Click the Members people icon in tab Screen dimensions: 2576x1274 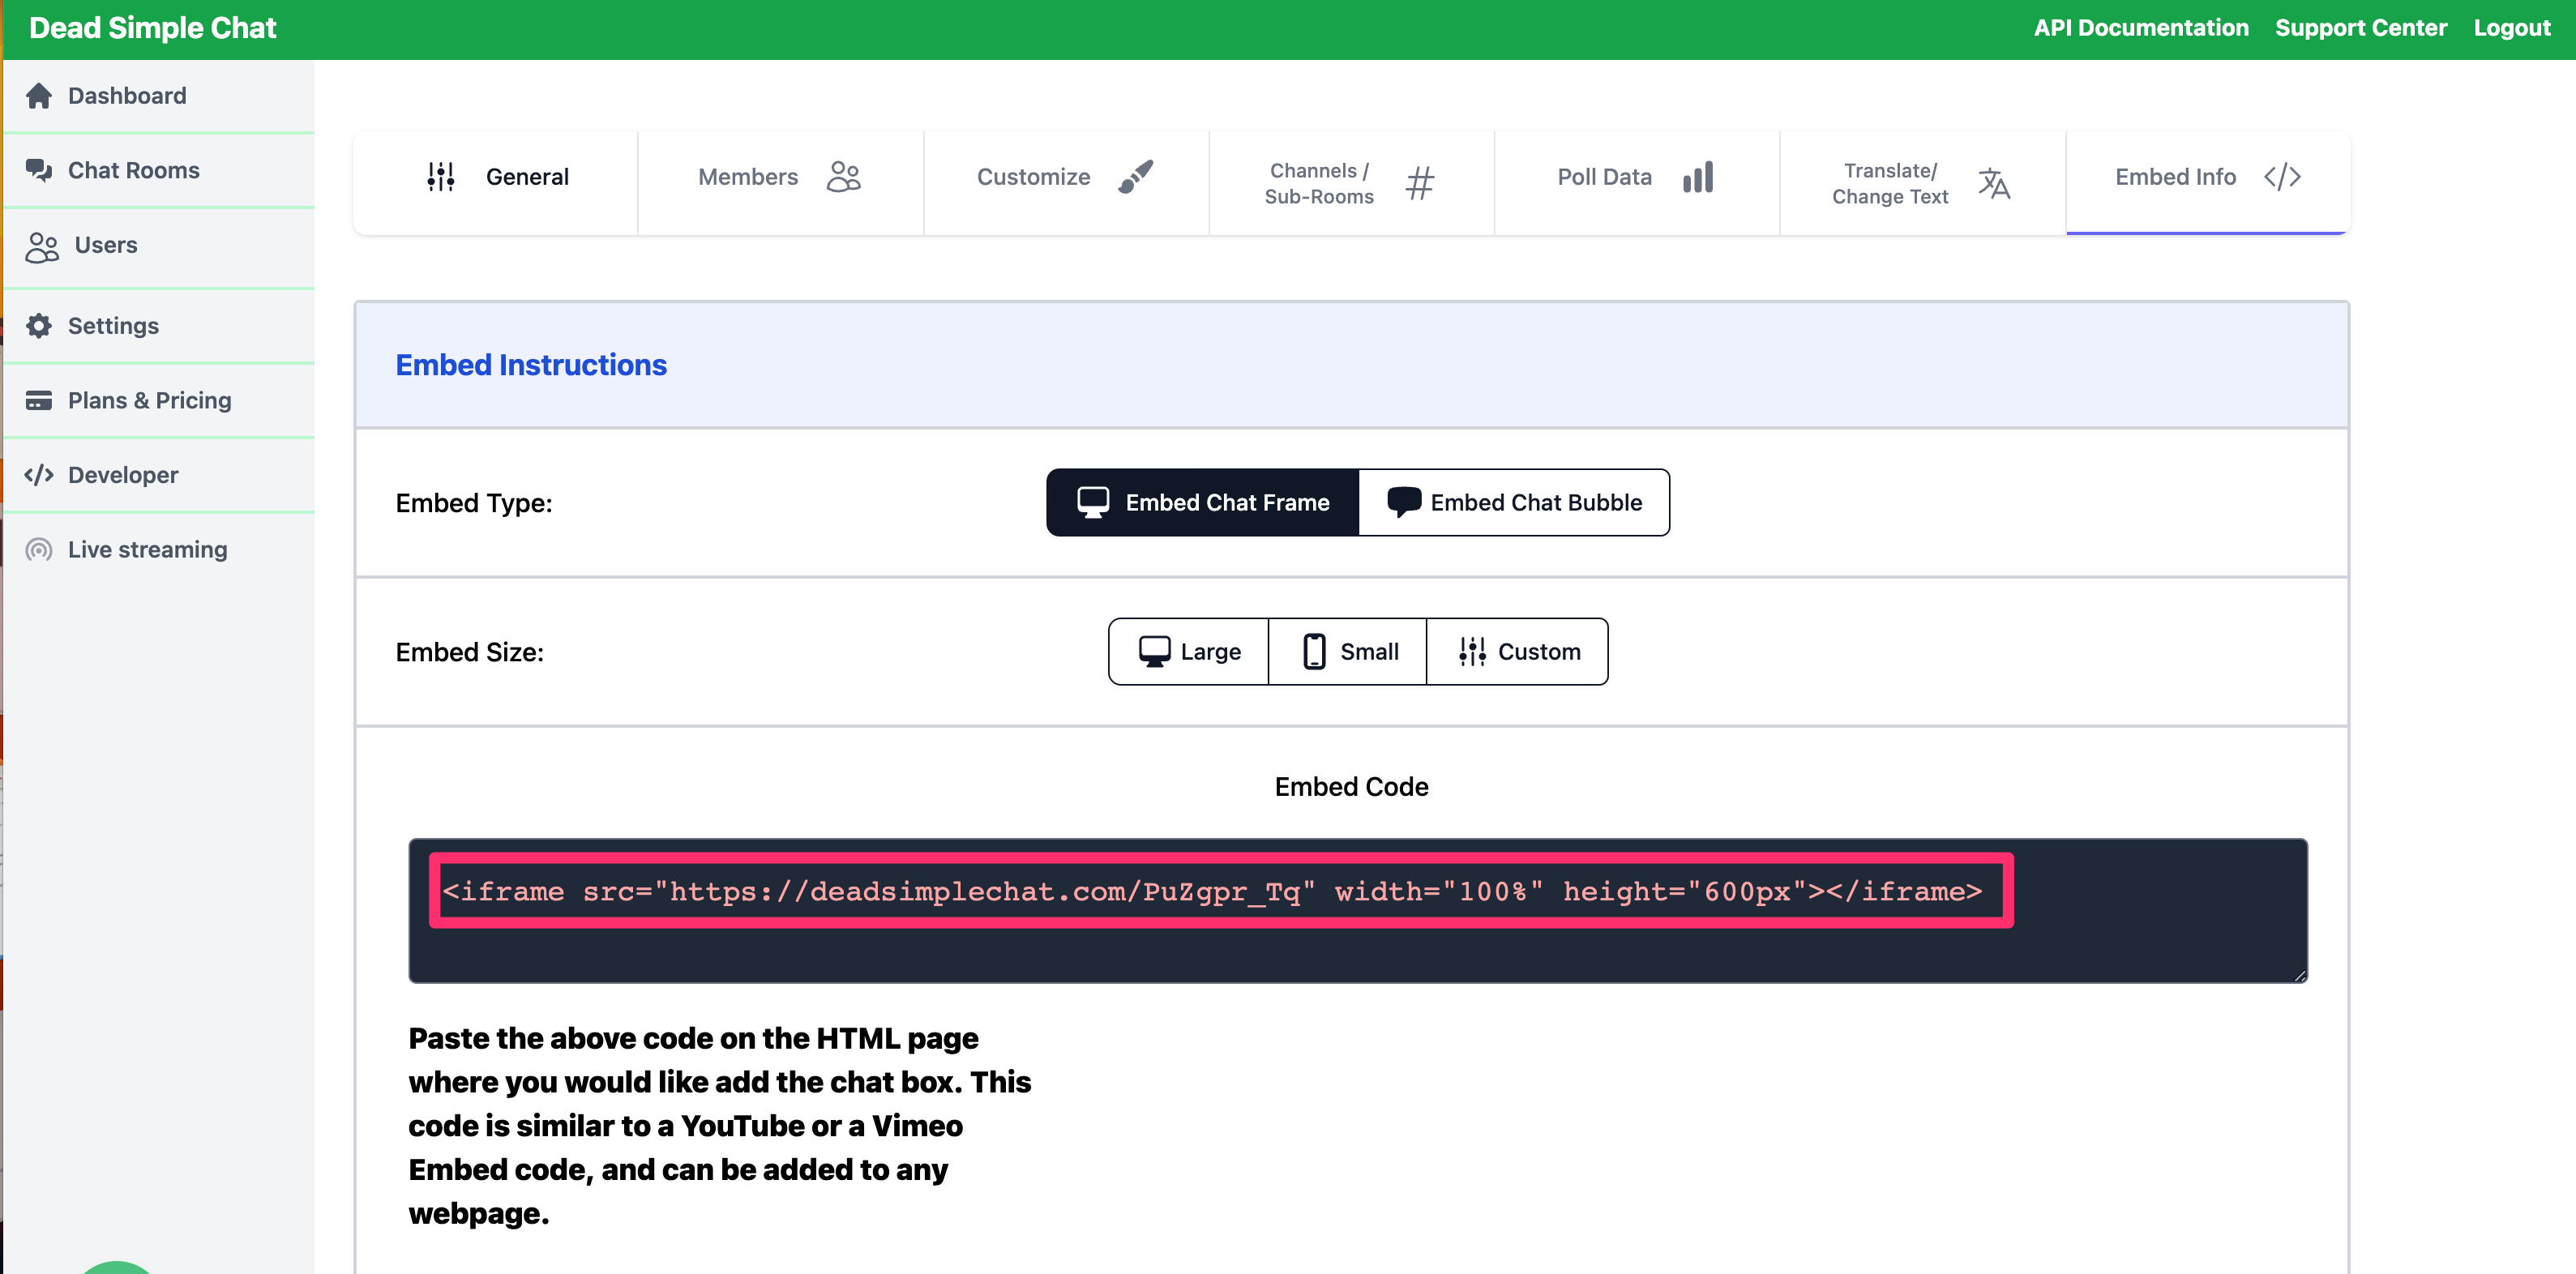(844, 177)
